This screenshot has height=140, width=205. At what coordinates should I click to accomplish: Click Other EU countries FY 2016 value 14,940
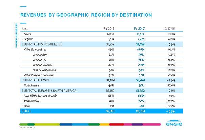coord(110,49)
